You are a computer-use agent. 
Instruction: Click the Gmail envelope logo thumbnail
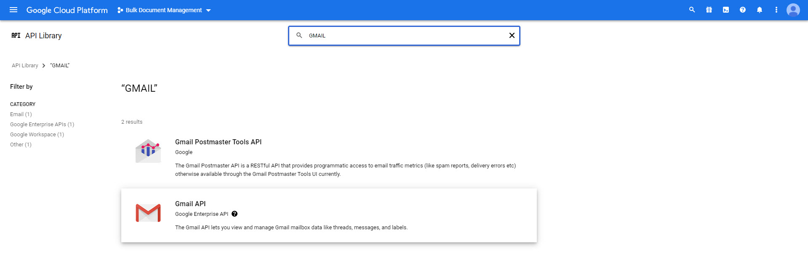(148, 213)
